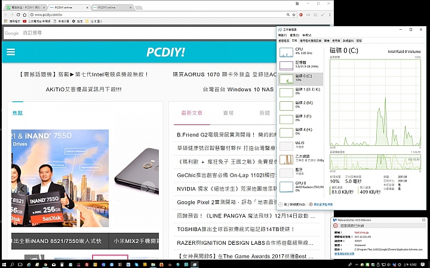Open 開啟資源監視器 link in Task Manager

321,204
